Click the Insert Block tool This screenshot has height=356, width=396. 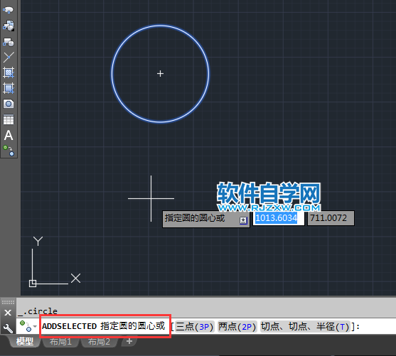9,26
